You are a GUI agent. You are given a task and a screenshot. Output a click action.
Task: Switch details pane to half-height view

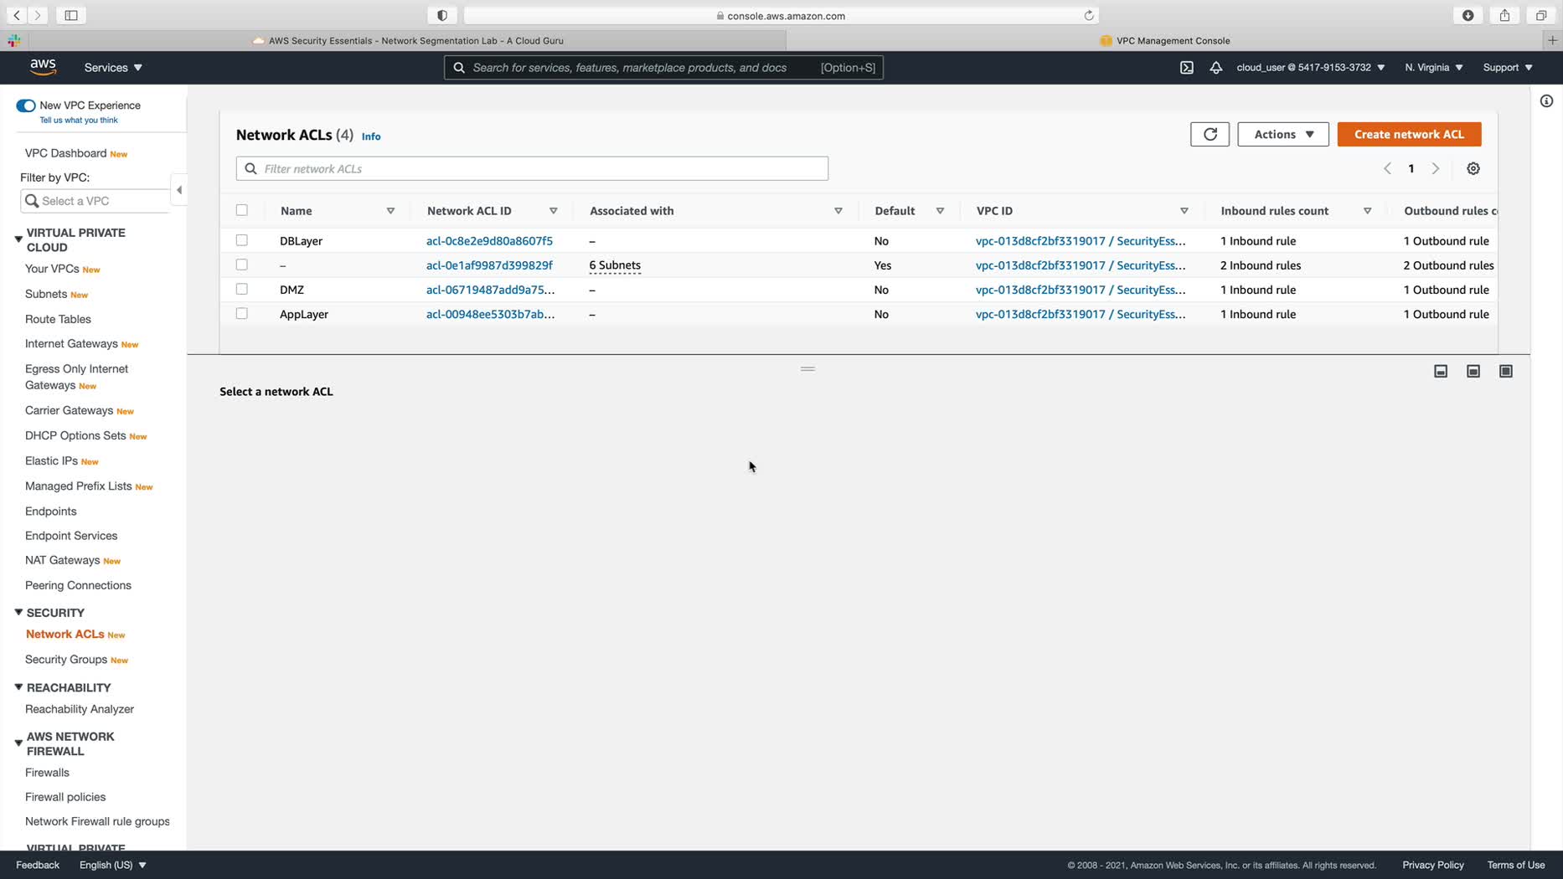pos(1473,372)
